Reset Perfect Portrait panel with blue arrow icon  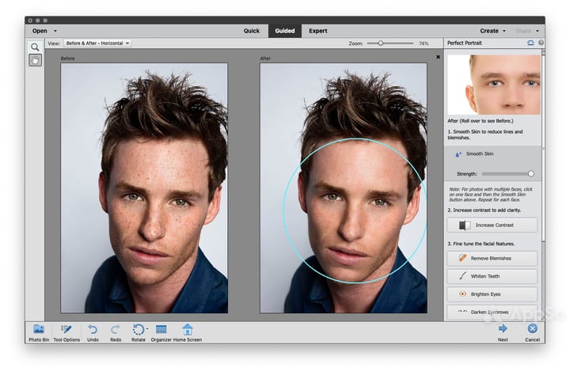[530, 43]
